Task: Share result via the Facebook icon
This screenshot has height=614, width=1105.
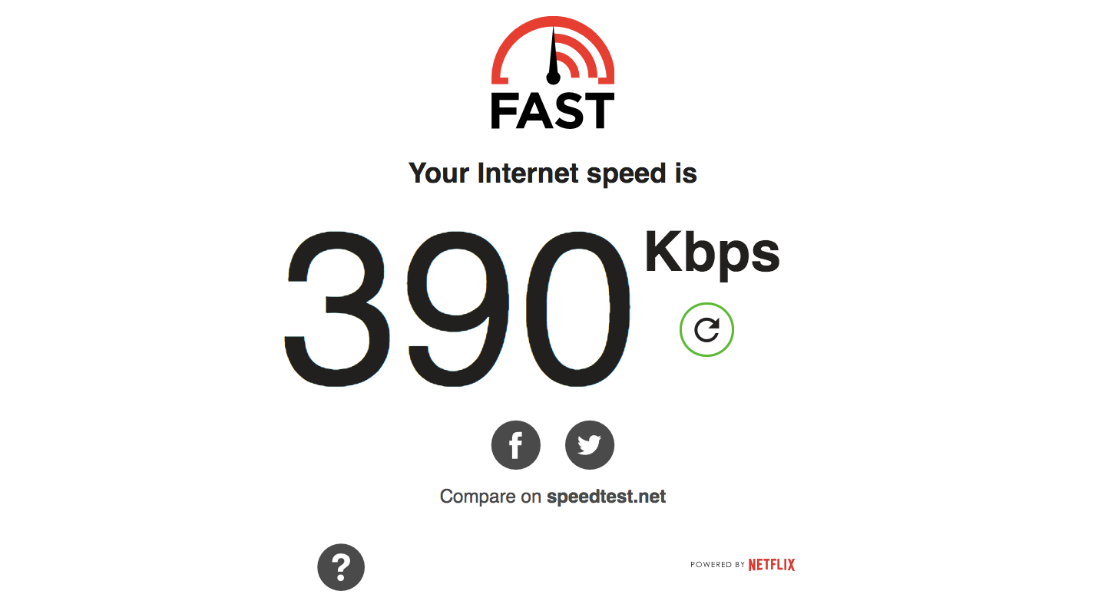Action: coord(516,445)
